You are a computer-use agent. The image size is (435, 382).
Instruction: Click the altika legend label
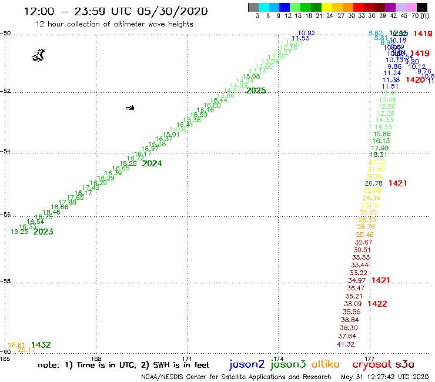pyautogui.click(x=326, y=364)
